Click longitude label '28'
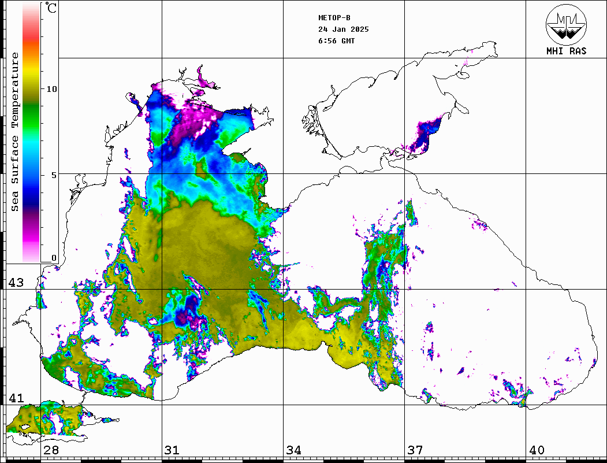This screenshot has width=607, height=463. [51, 450]
